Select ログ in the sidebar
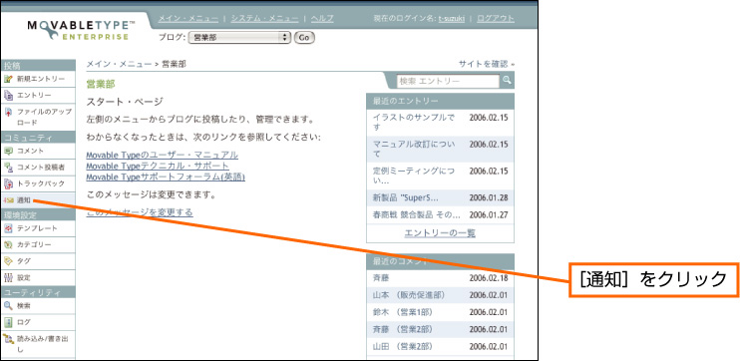This screenshot has width=740, height=361. (24, 322)
